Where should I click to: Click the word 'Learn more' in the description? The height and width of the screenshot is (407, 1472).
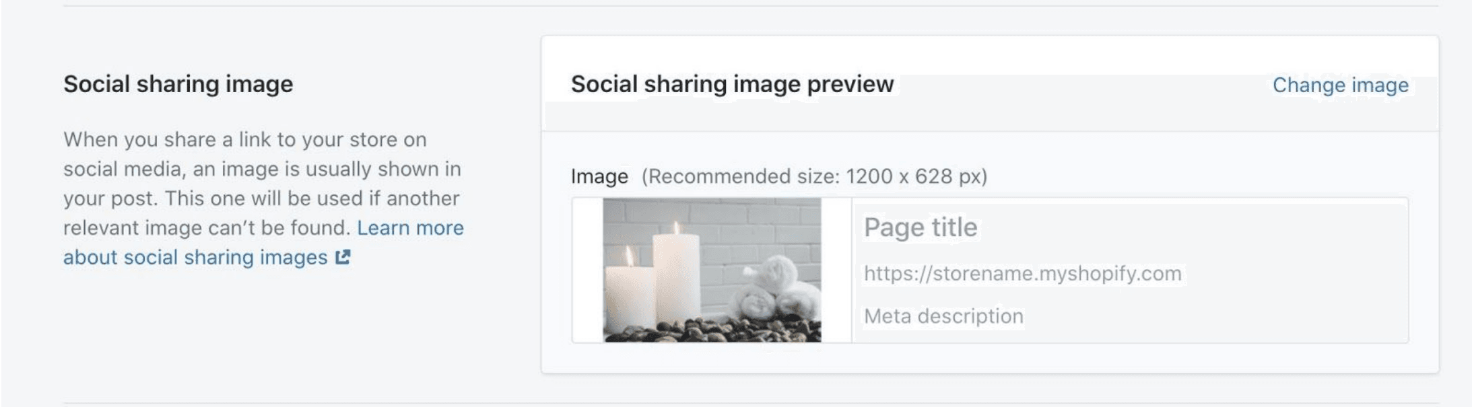tap(409, 227)
